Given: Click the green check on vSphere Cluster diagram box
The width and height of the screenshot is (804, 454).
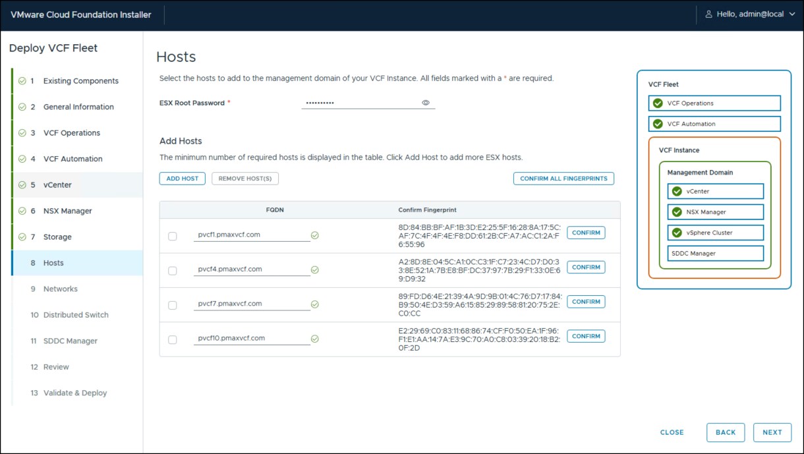Looking at the screenshot, I should click(677, 233).
